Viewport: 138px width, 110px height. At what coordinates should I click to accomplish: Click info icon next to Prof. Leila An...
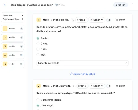(x=73, y=20)
